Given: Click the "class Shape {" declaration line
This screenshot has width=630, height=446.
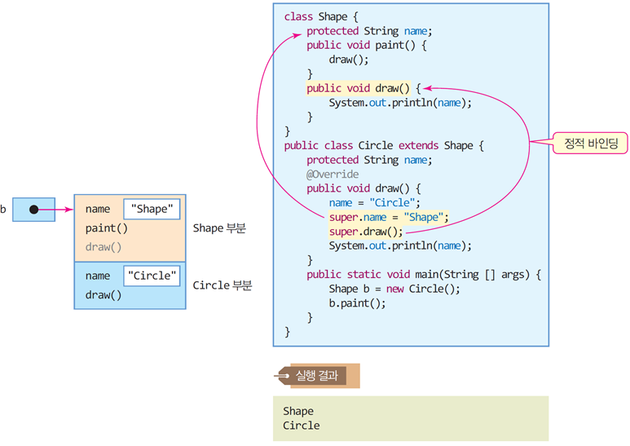Looking at the screenshot, I should point(320,17).
